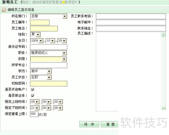The image size is (169, 135).
Task: Open the 所在部门 dropdown
Action: pos(49,16)
